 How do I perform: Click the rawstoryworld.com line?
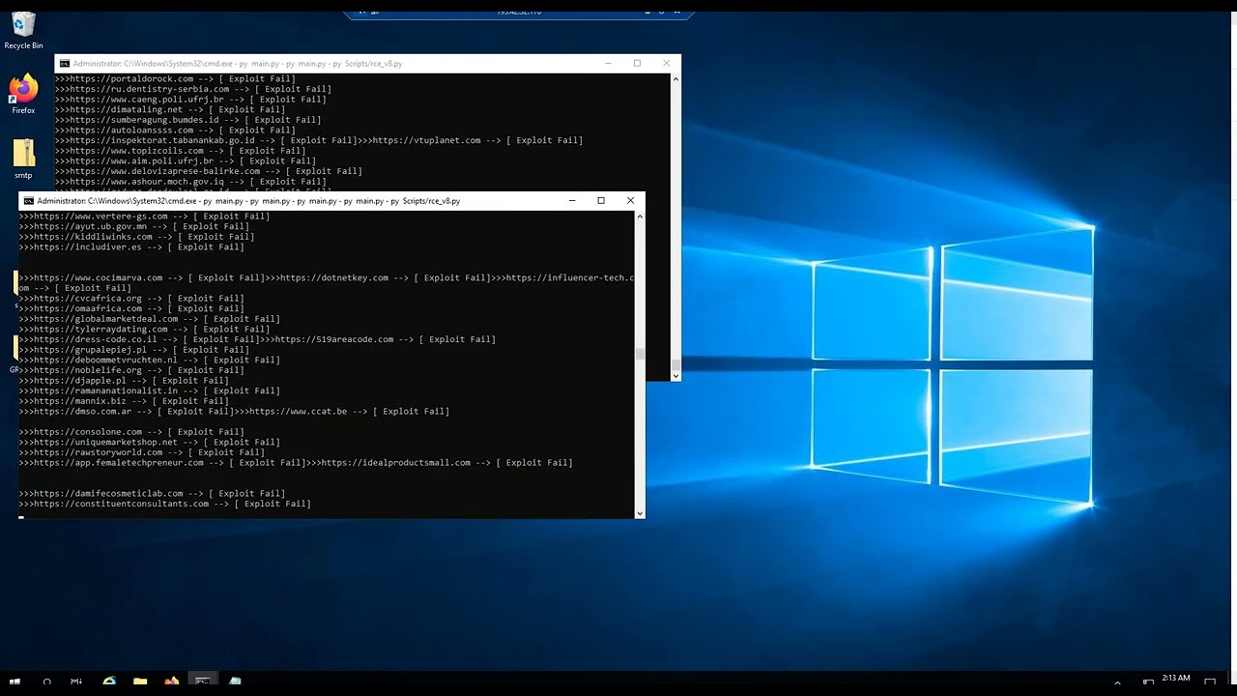[141, 452]
